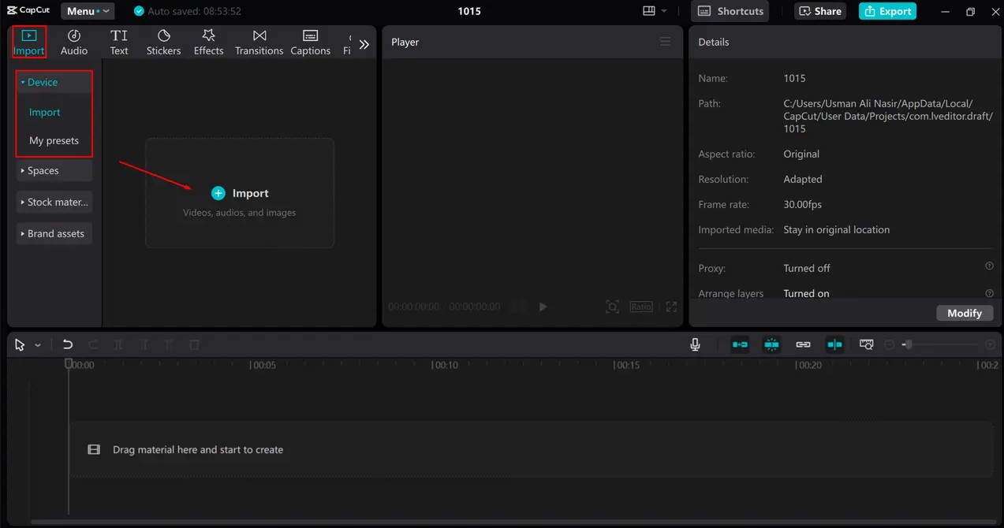Viewport: 1004px width, 528px height.
Task: Click the Auto saved checkmark icon
Action: 140,12
